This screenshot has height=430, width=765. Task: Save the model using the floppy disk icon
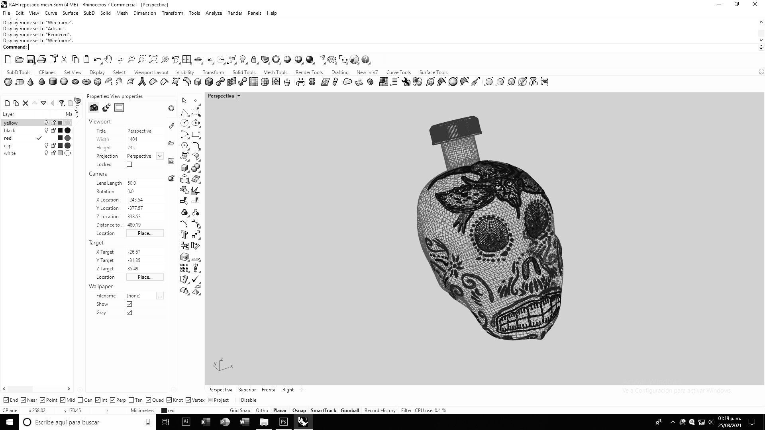pos(30,60)
